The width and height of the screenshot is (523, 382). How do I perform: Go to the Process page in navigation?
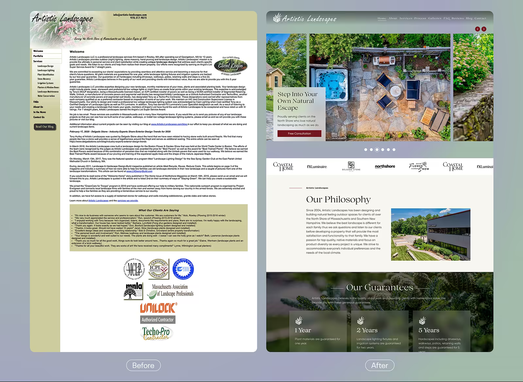(420, 18)
